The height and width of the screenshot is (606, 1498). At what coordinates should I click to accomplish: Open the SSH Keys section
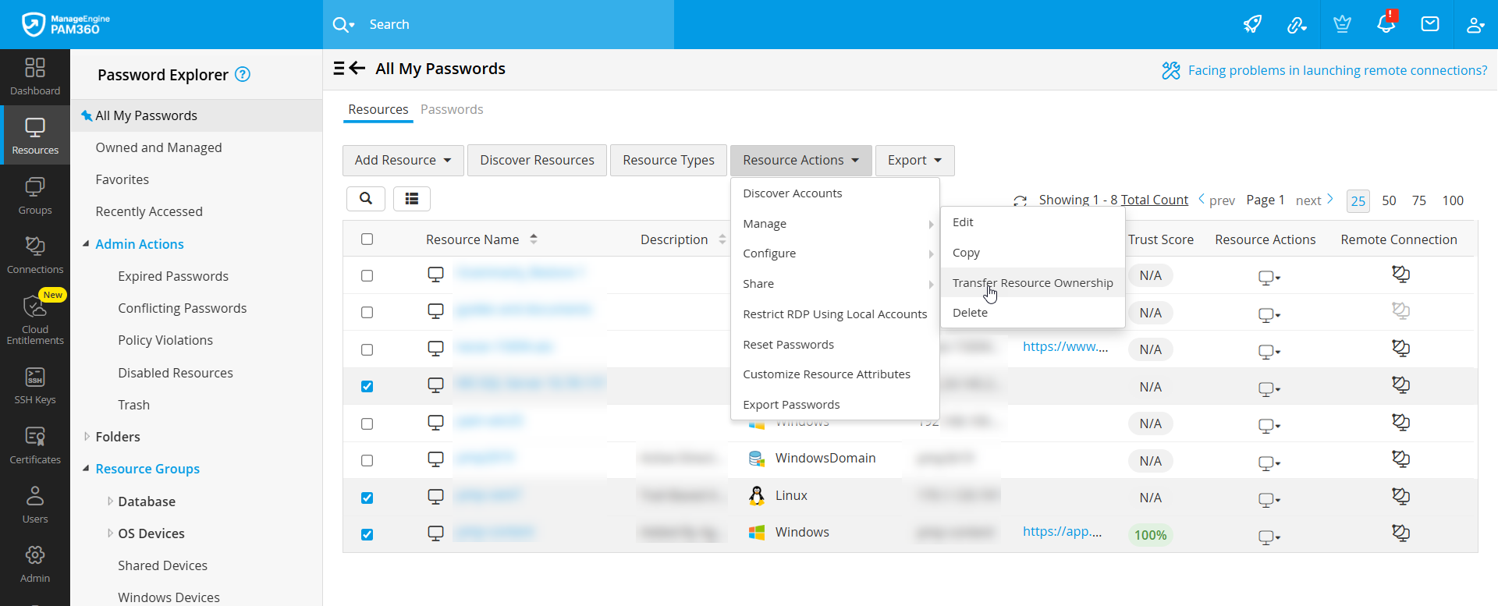pos(35,386)
